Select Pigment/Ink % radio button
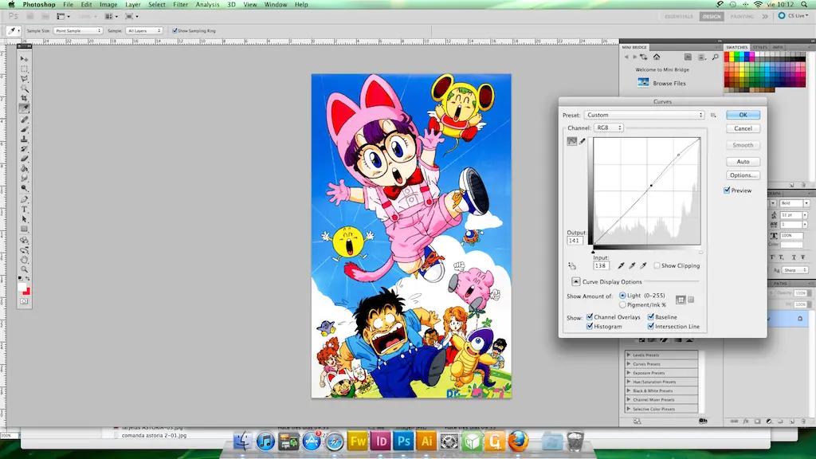Image resolution: width=816 pixels, height=459 pixels. [622, 305]
